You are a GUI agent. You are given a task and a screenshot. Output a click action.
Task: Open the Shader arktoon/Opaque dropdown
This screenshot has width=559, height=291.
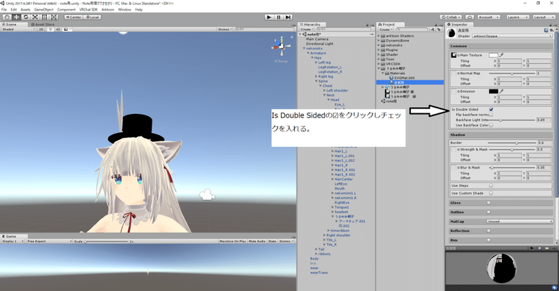tap(512, 36)
